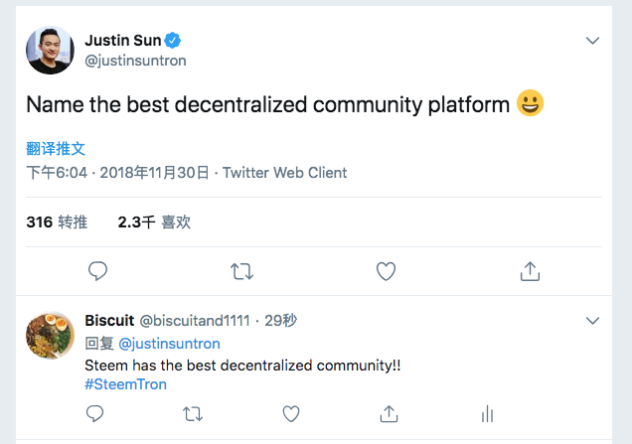
Task: Click the reply icon under Justin Sun's tweet
Action: [x=97, y=271]
